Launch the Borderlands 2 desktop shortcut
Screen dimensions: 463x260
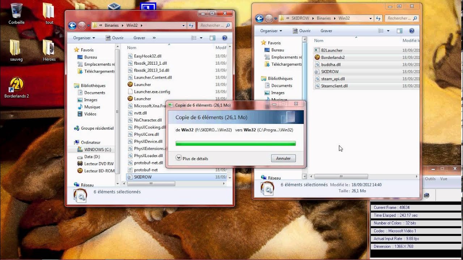point(16,88)
